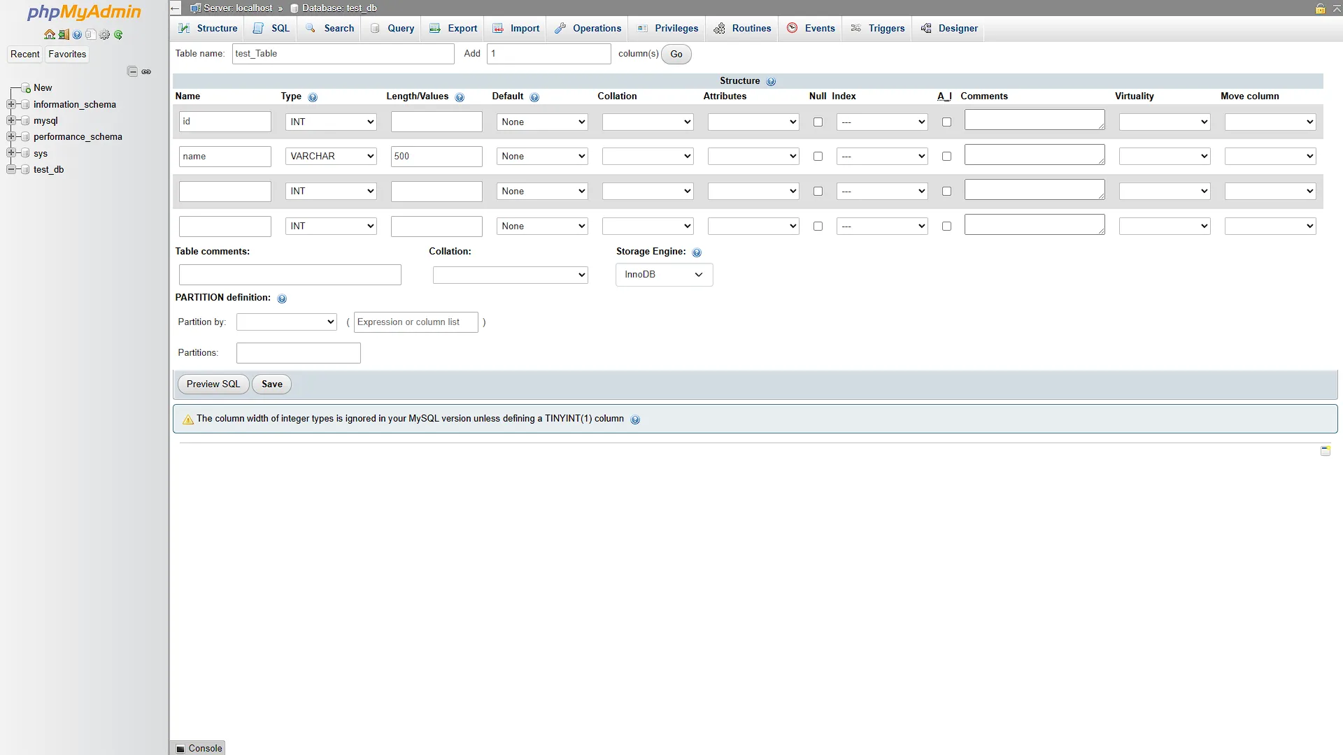Open the phpMyAdmin home icon
Viewport: 1343px width, 755px height.
pos(49,34)
